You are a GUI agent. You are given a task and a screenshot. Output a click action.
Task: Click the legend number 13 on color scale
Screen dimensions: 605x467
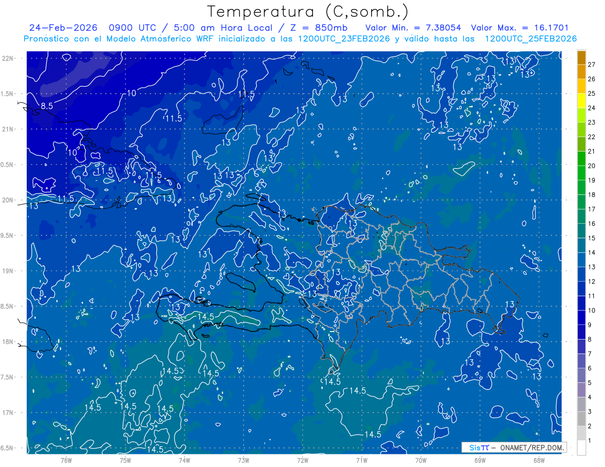click(x=592, y=267)
